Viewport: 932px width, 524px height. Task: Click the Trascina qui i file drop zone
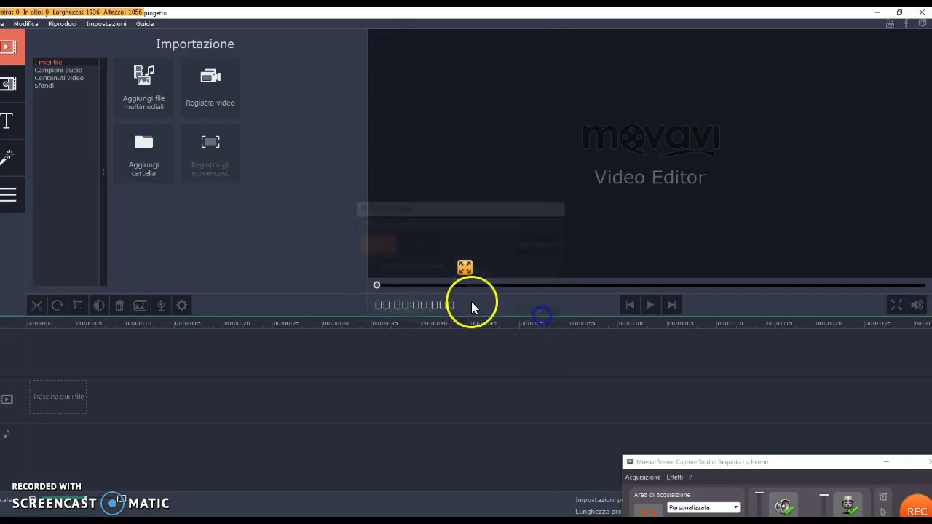point(58,397)
